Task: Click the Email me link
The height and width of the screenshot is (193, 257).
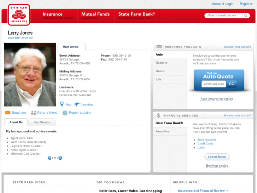Action: 19,113
